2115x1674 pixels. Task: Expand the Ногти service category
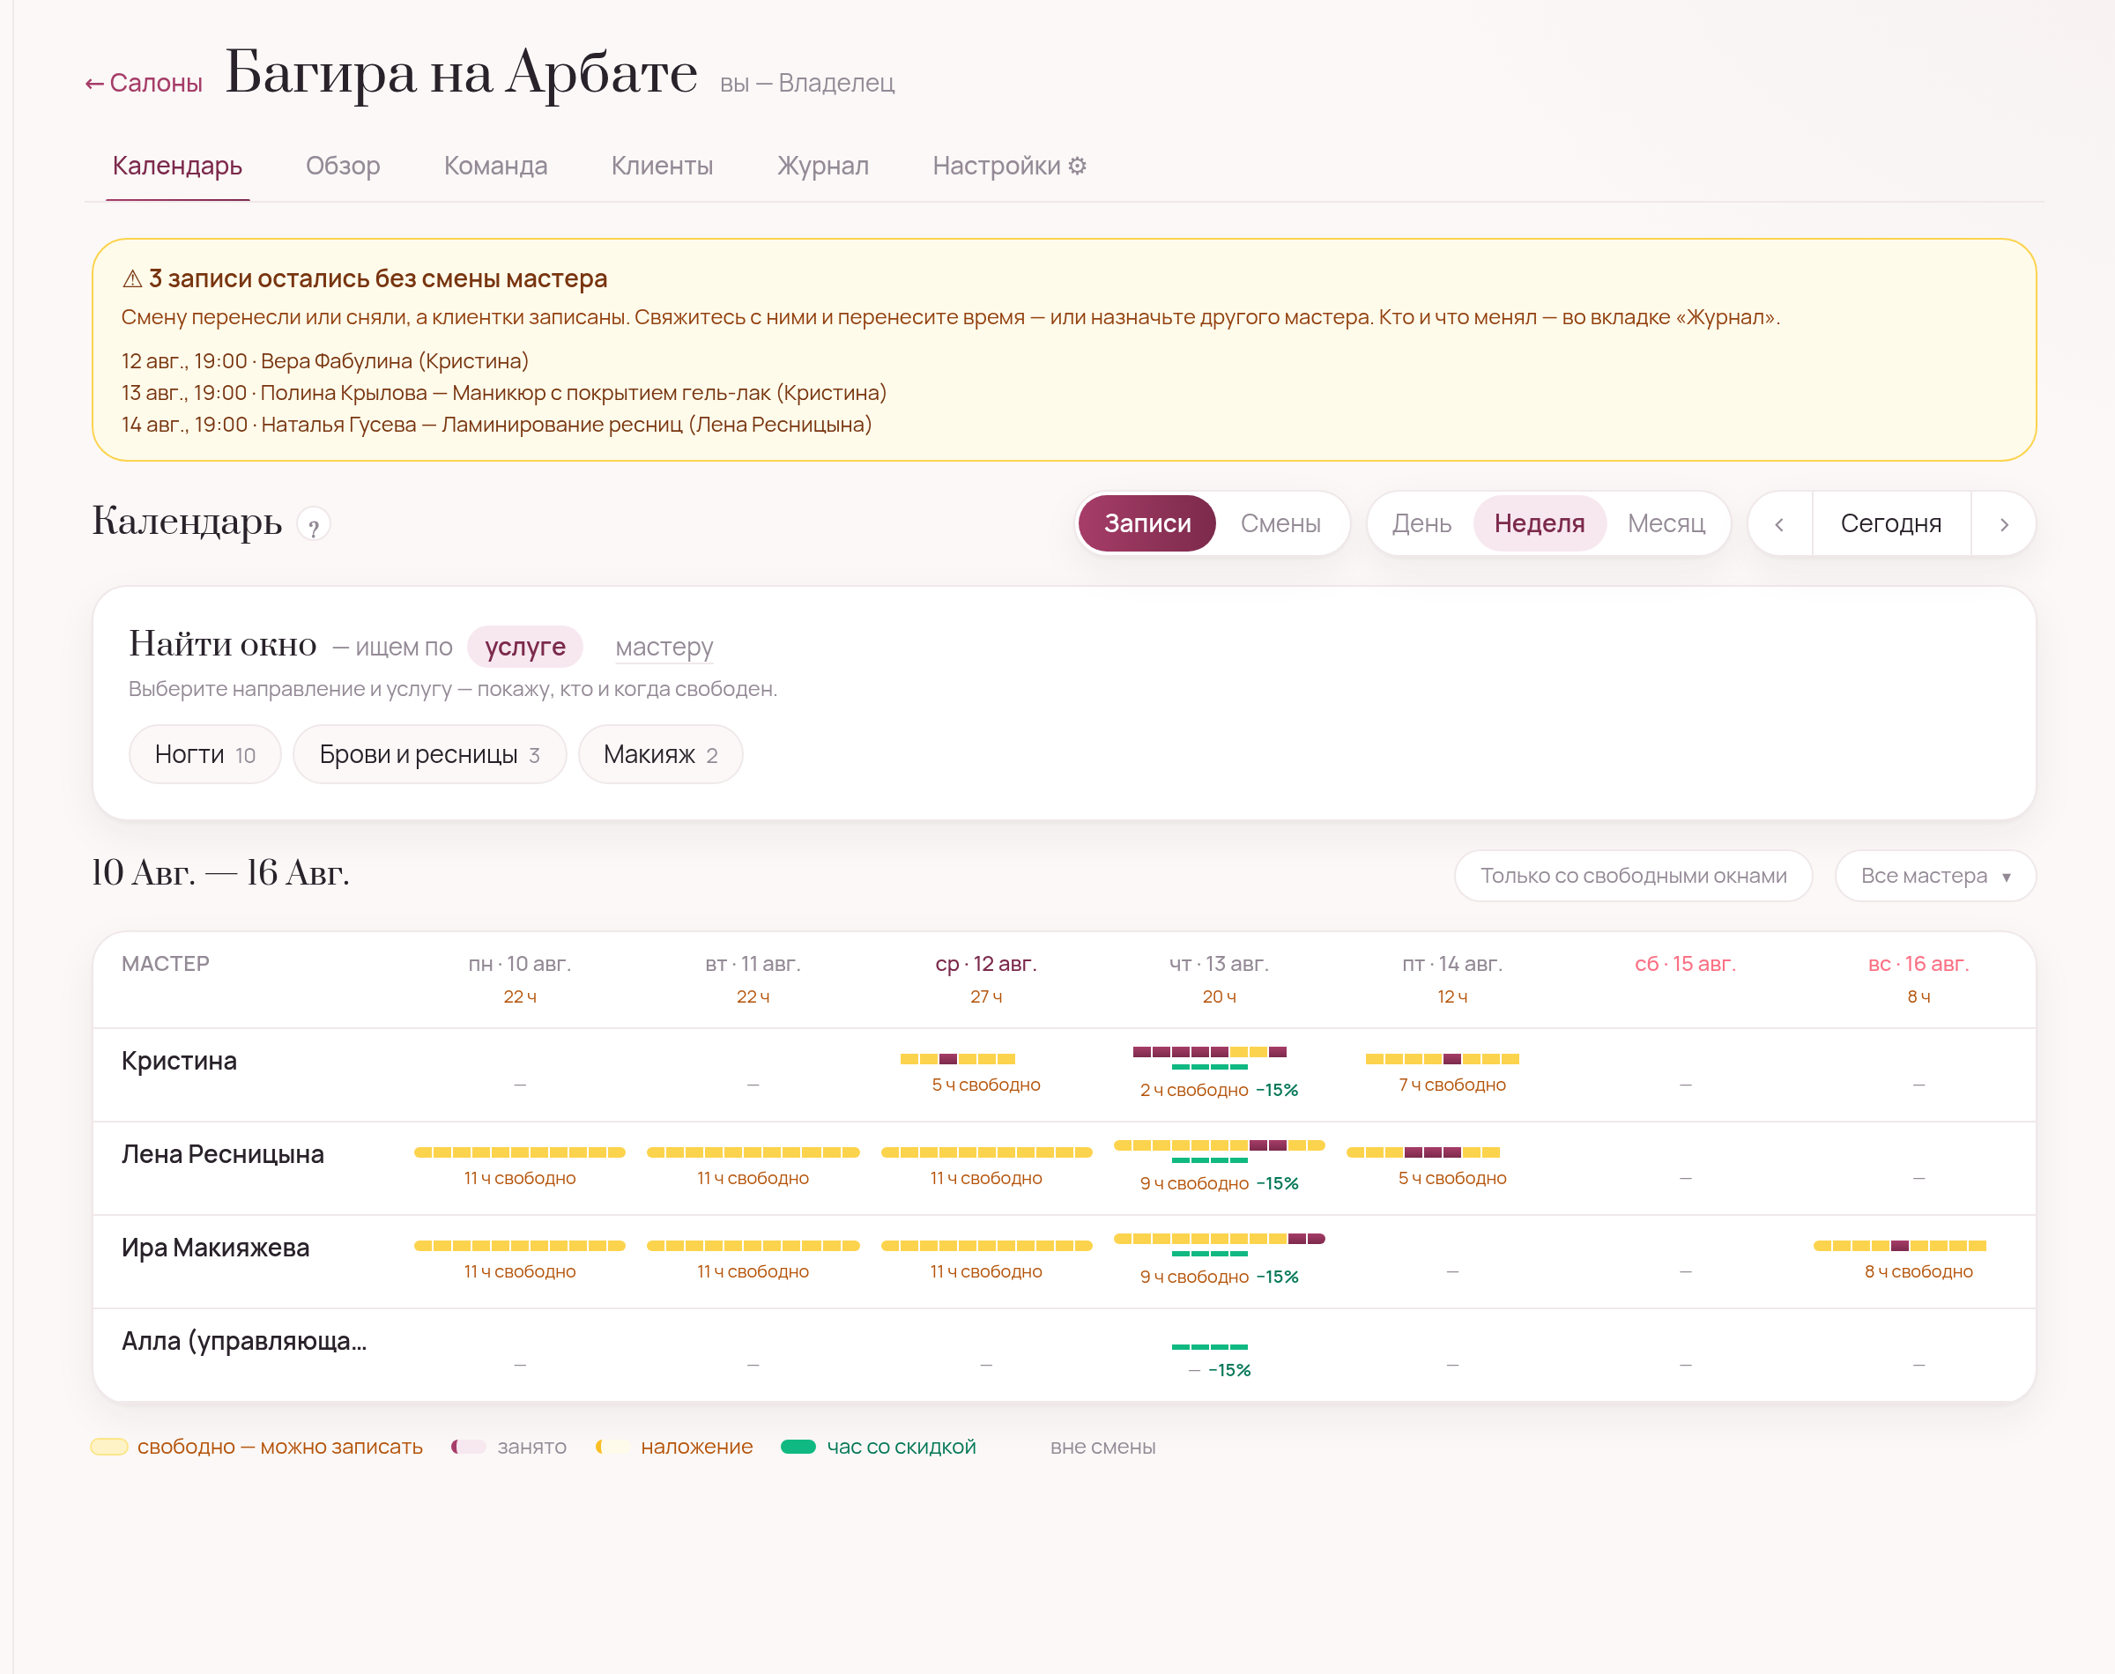click(x=204, y=755)
